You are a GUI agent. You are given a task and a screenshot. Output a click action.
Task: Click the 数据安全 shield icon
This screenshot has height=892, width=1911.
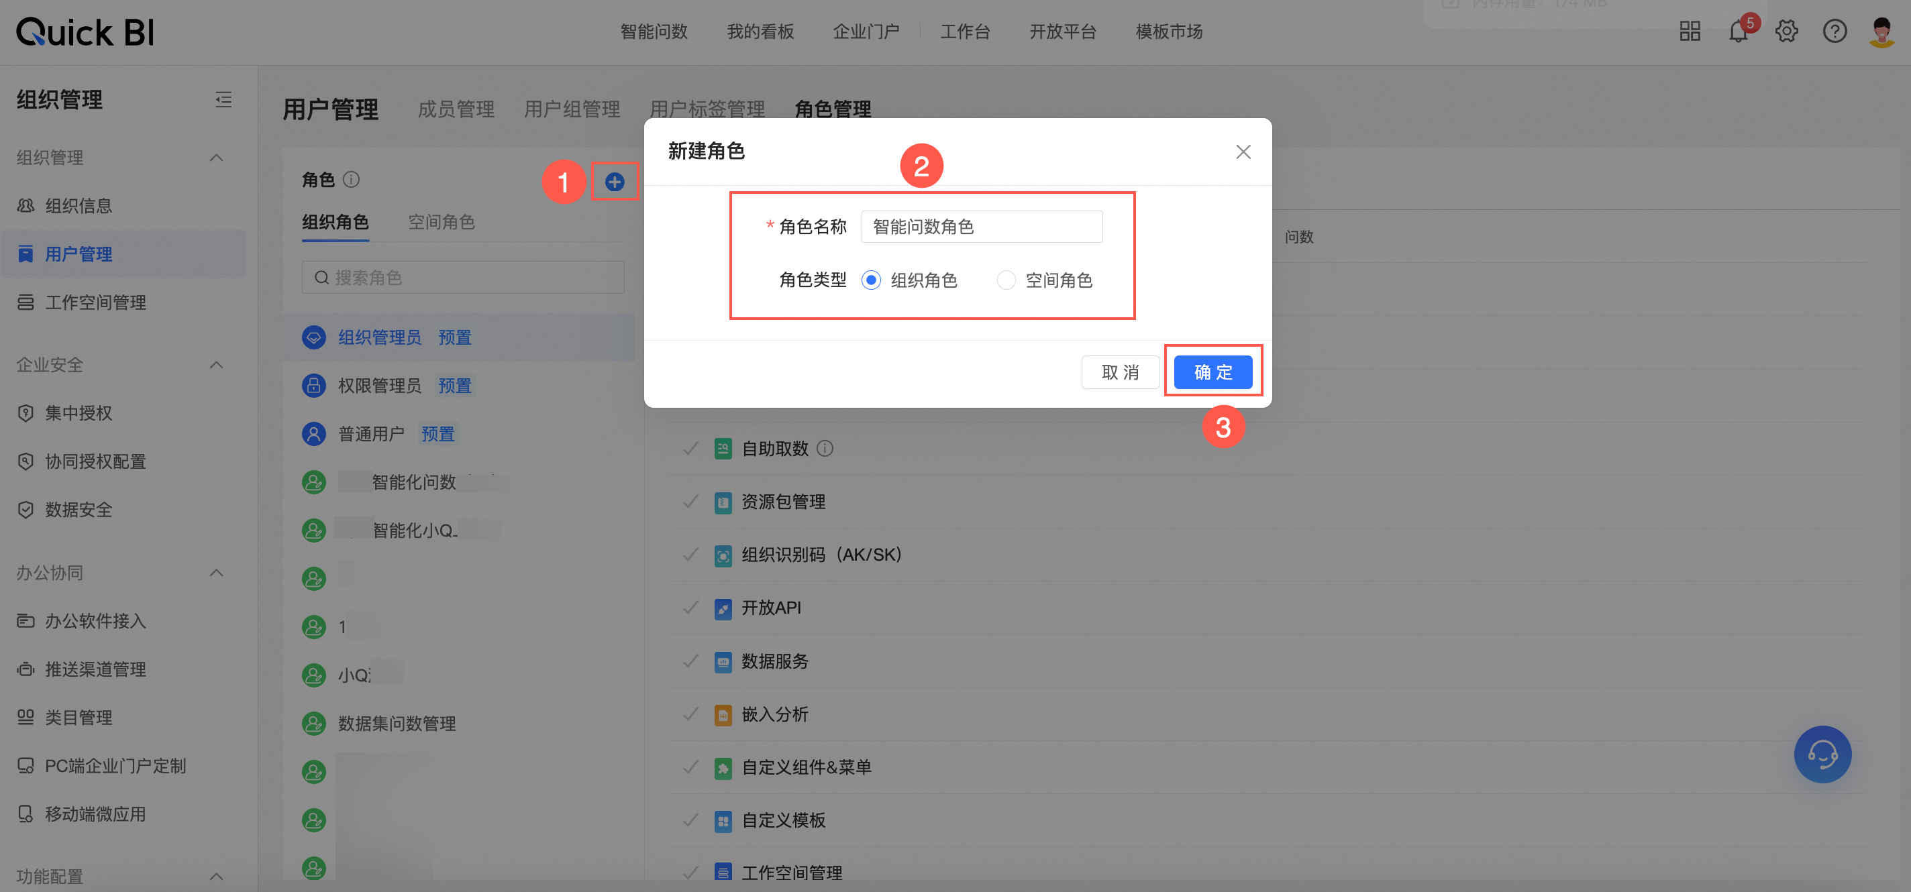[26, 510]
